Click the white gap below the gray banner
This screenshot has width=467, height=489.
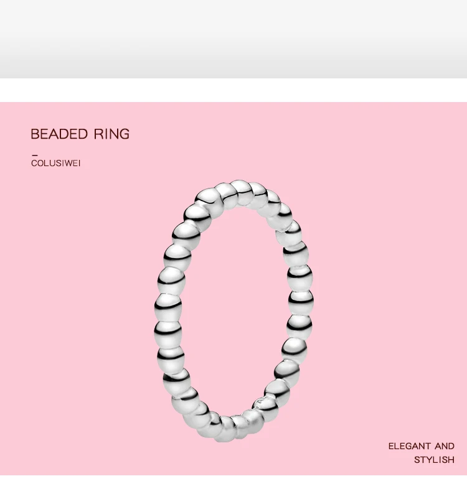[x=233, y=90]
